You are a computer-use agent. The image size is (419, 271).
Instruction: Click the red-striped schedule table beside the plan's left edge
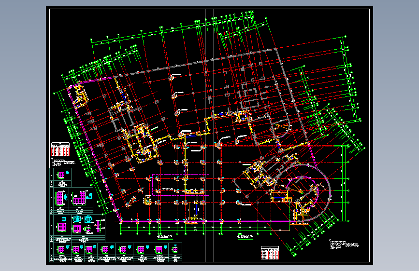pyautogui.click(x=60, y=149)
